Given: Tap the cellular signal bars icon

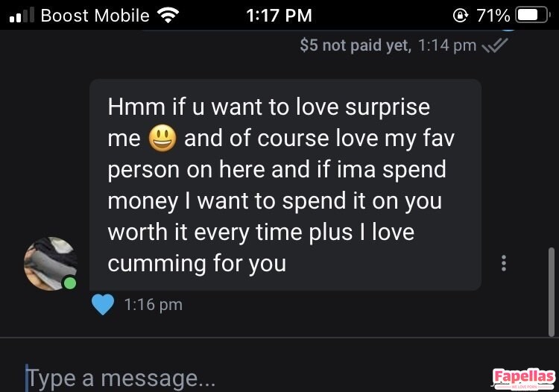Looking at the screenshot, I should [22, 15].
